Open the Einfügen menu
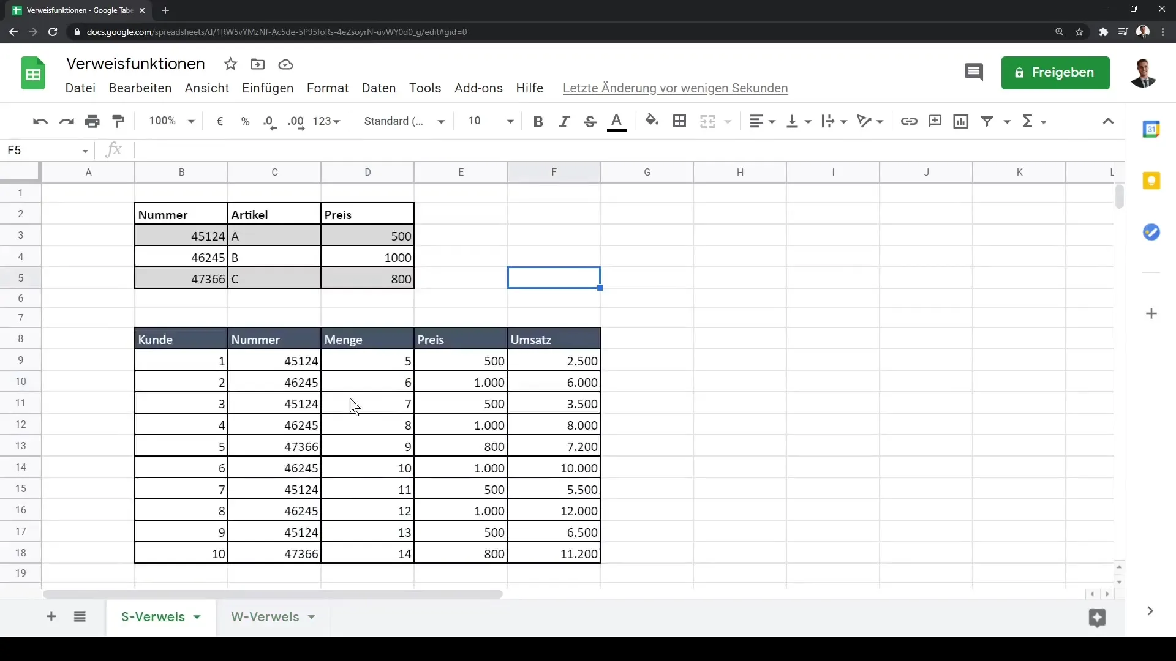The image size is (1176, 661). click(268, 88)
